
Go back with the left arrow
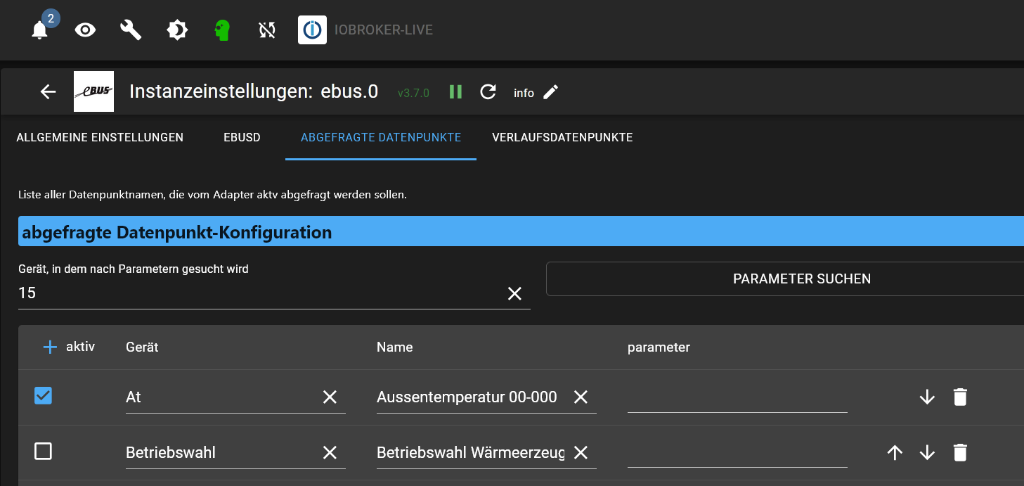pyautogui.click(x=48, y=92)
